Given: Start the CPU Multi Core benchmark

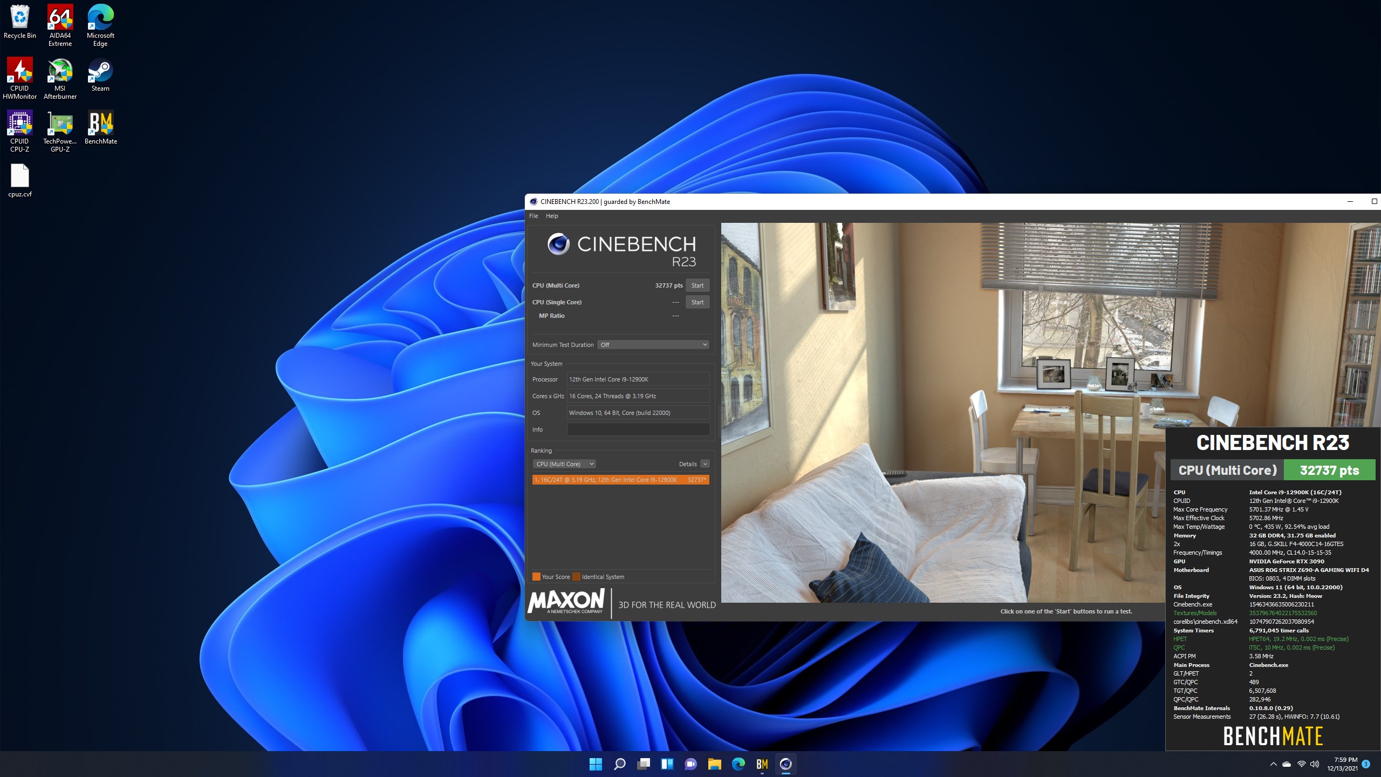Looking at the screenshot, I should coord(697,285).
